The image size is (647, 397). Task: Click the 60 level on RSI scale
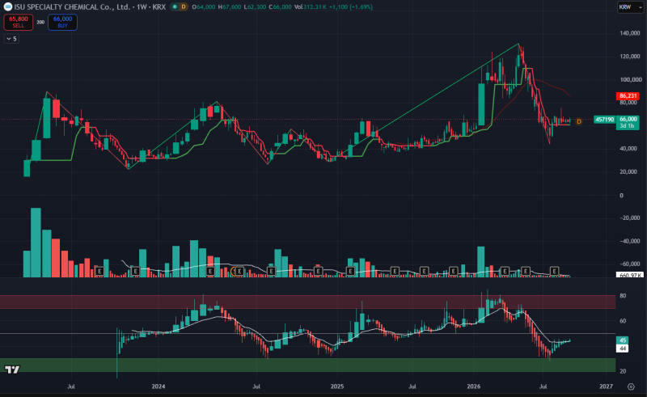[x=623, y=321]
